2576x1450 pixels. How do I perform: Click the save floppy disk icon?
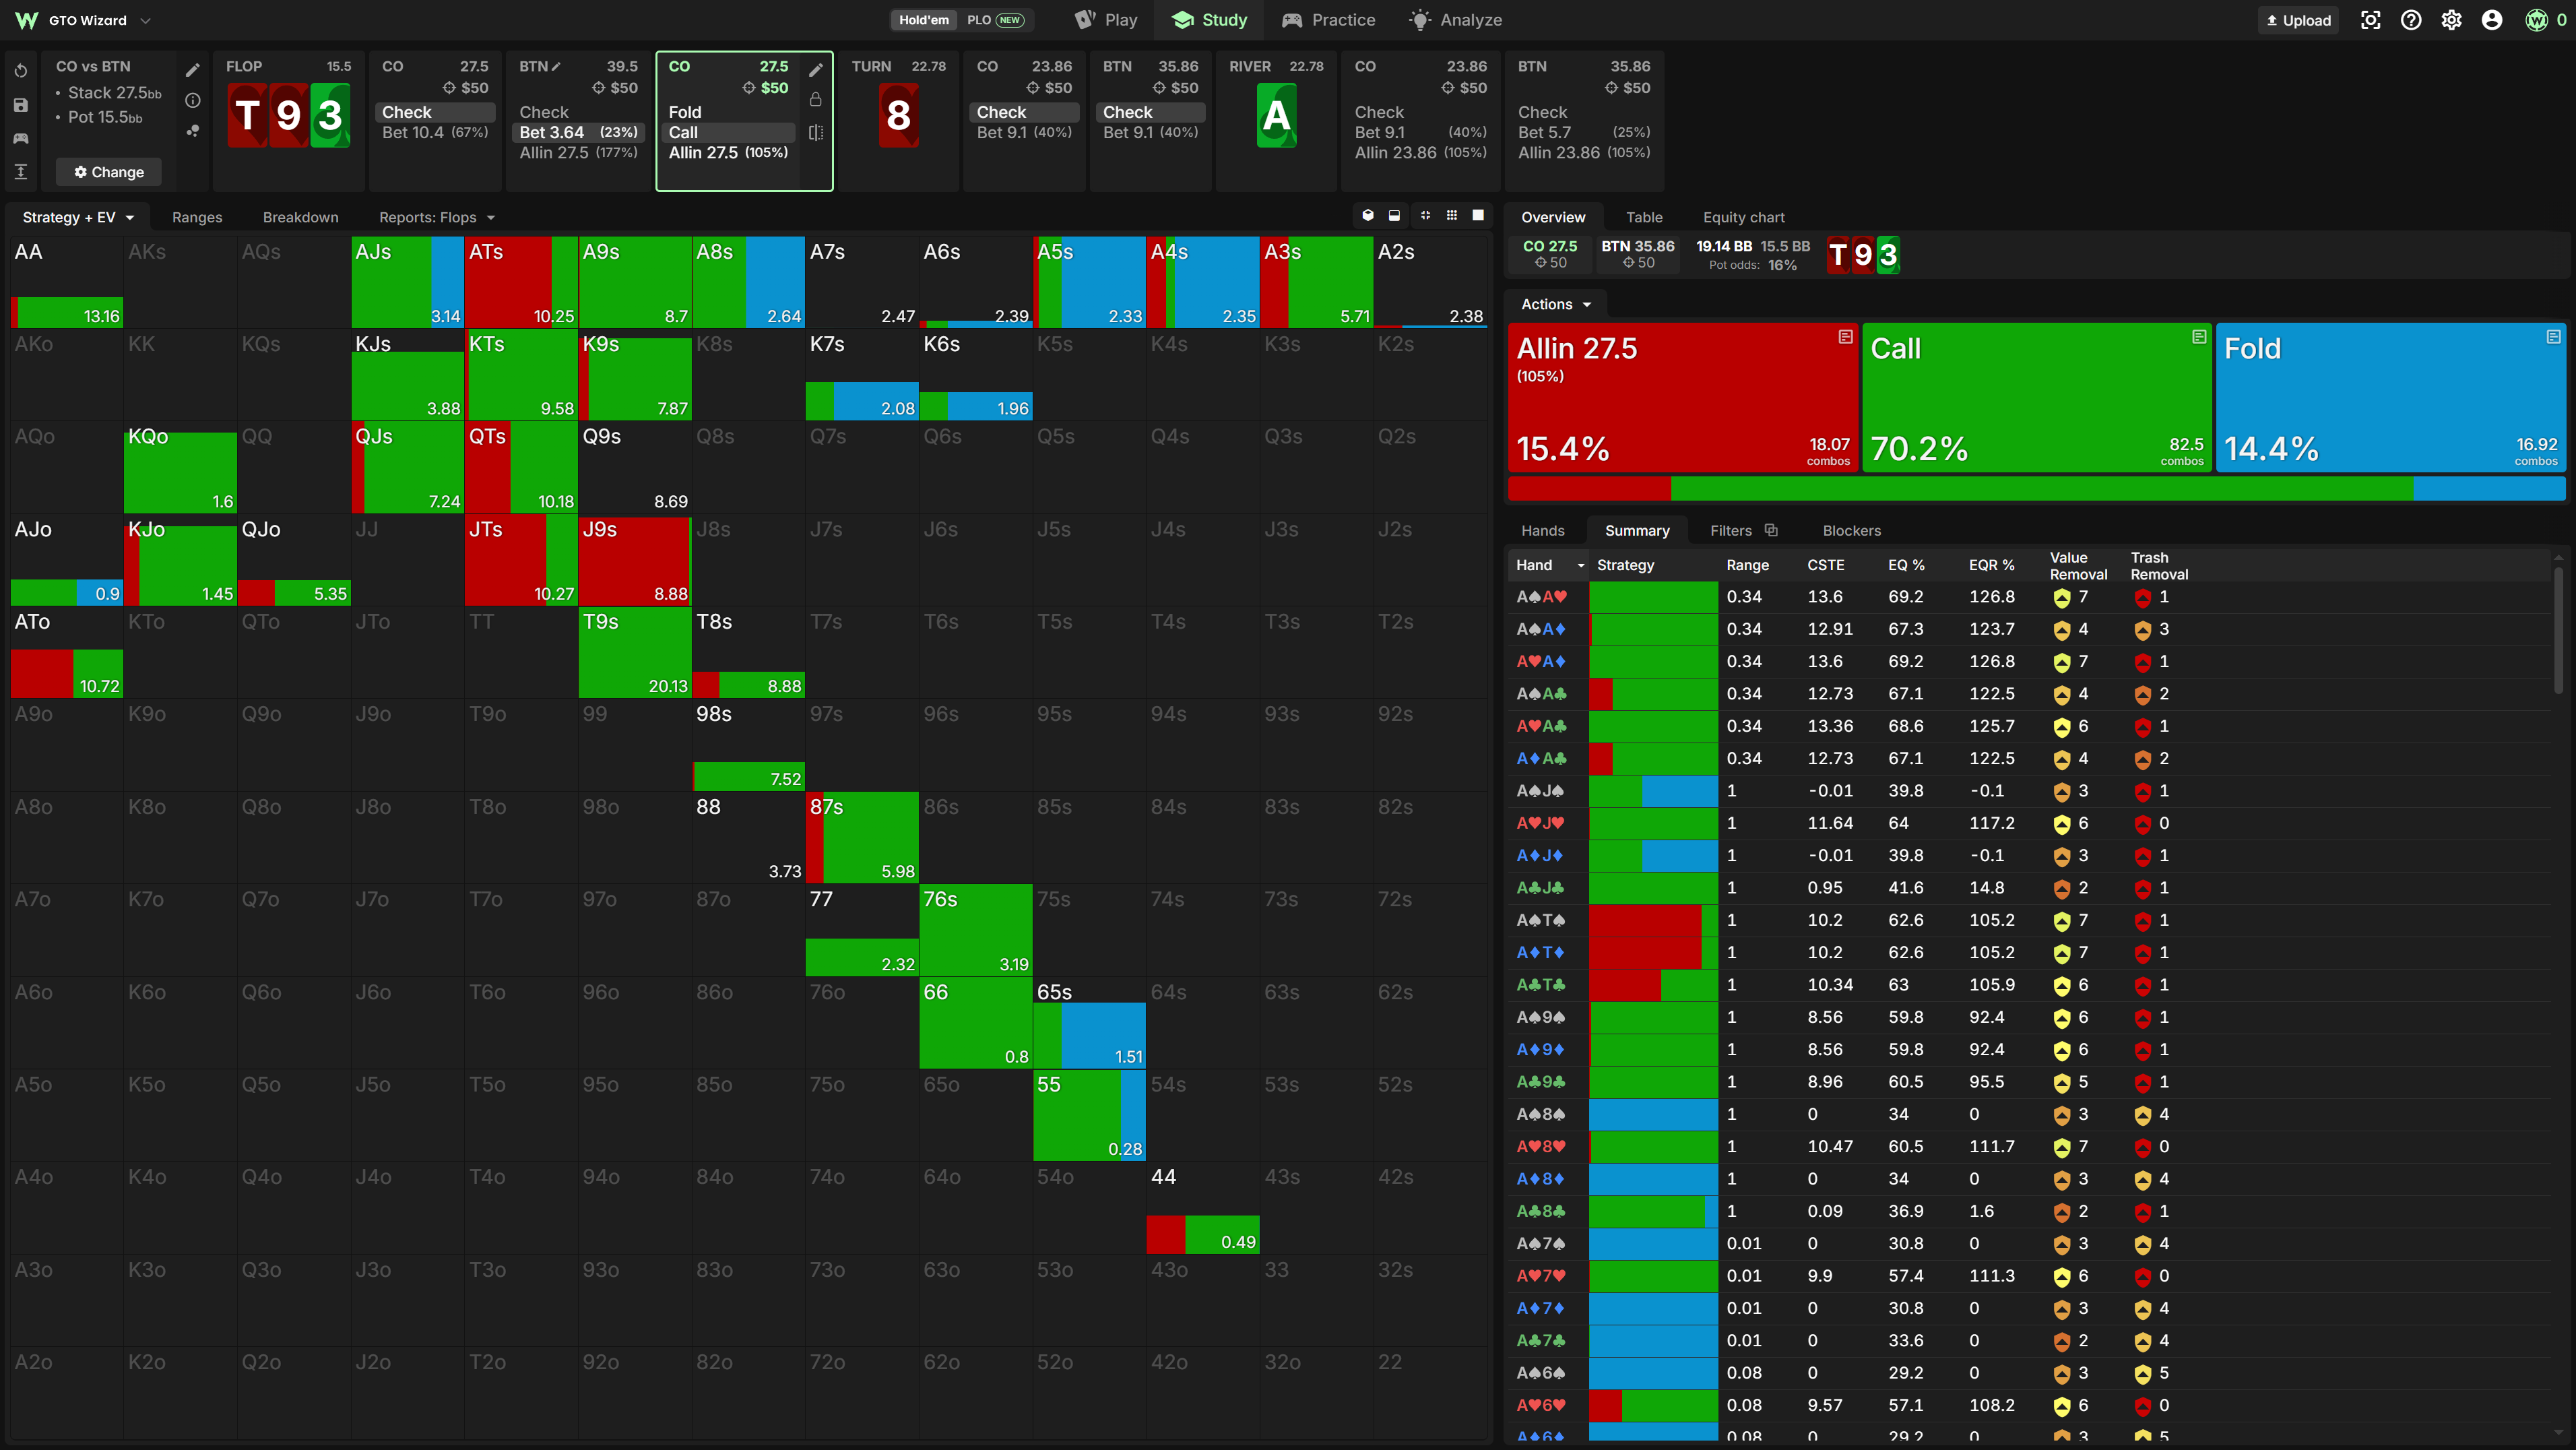(21, 105)
